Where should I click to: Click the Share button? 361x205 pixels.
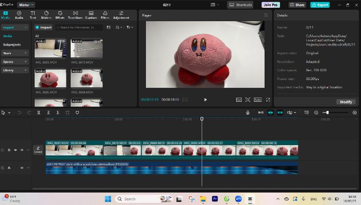pos(297,5)
